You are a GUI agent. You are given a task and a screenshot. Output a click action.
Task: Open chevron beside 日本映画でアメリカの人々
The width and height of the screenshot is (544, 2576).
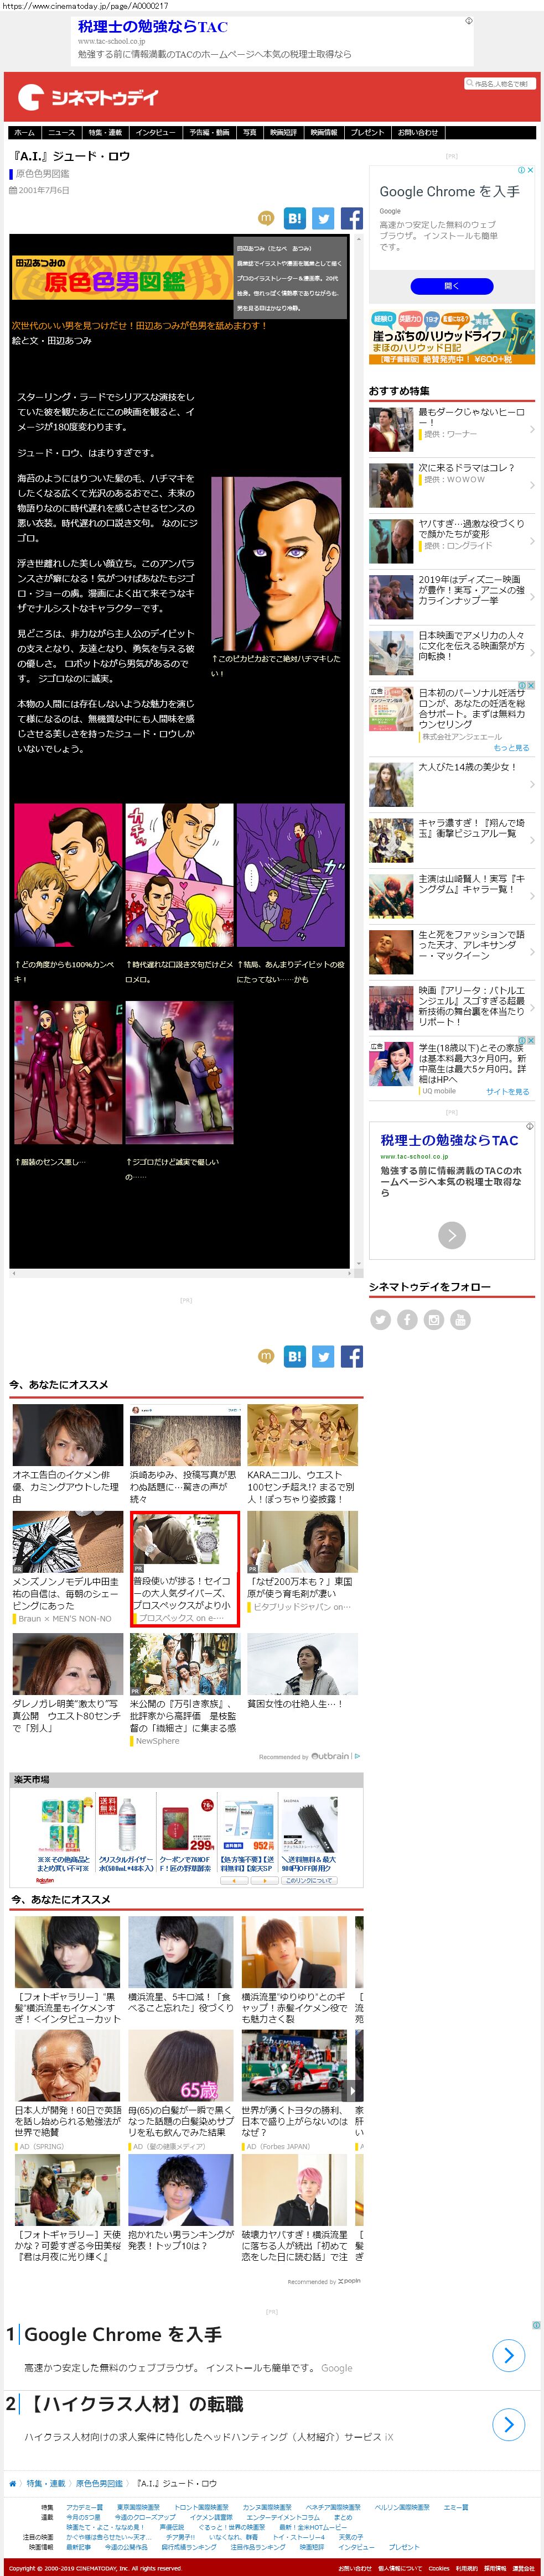[531, 653]
